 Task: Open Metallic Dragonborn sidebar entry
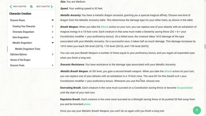[x=22, y=43]
